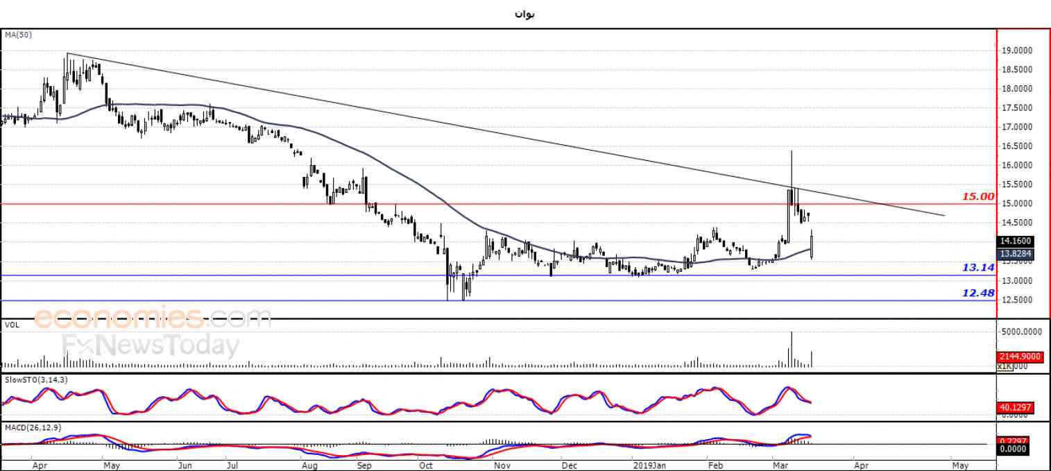Click the 13.0000 price axis label
This screenshot has width=1051, height=471.
(x=1016, y=280)
